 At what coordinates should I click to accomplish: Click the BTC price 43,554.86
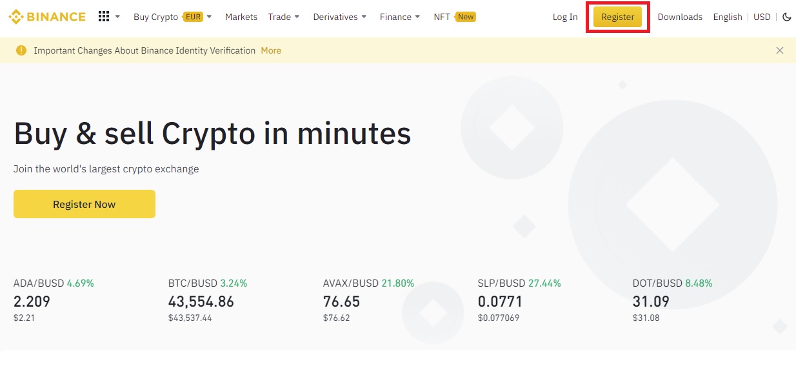tap(201, 302)
